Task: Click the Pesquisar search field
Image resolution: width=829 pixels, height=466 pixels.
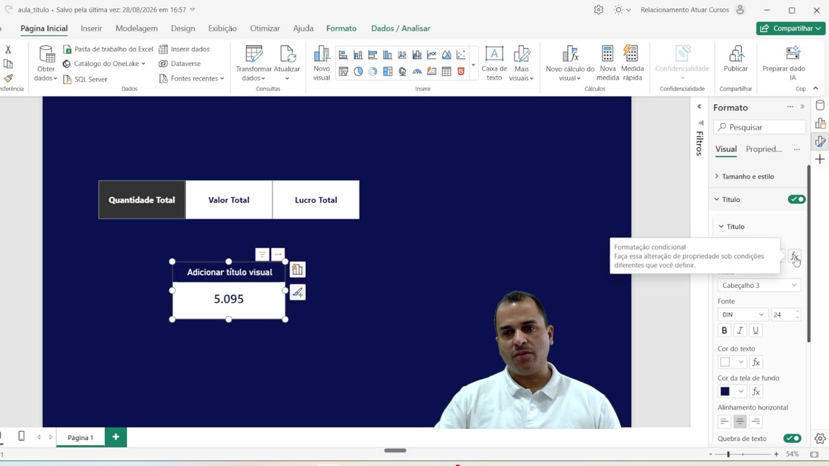Action: click(760, 128)
